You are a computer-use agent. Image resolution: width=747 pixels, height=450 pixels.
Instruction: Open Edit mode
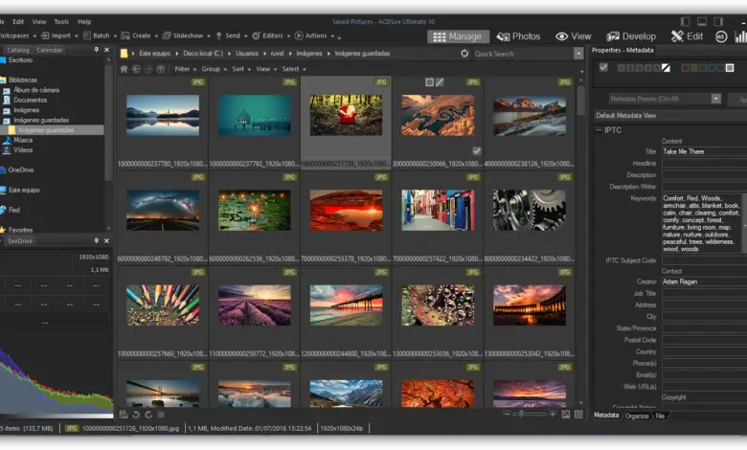tap(687, 36)
